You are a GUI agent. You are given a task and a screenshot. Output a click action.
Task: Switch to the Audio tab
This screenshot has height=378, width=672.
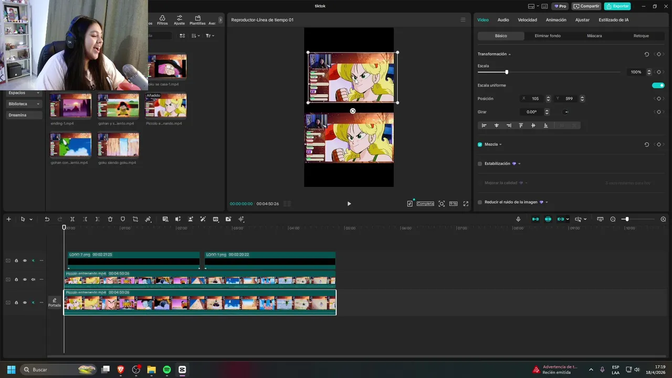[x=503, y=20]
